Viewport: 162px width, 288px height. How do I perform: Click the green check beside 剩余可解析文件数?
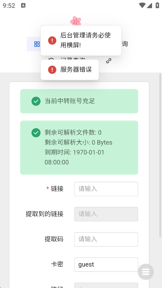[x=36, y=133]
